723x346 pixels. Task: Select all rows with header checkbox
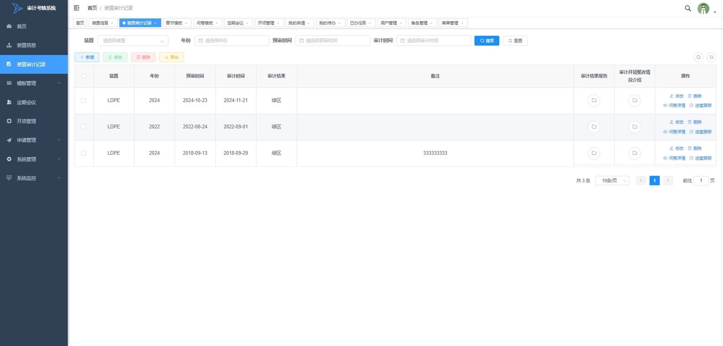tap(84, 76)
